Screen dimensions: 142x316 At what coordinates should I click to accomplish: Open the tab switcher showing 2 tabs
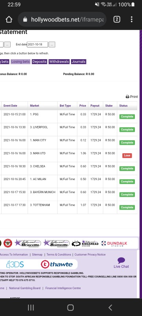tap(117, 19)
